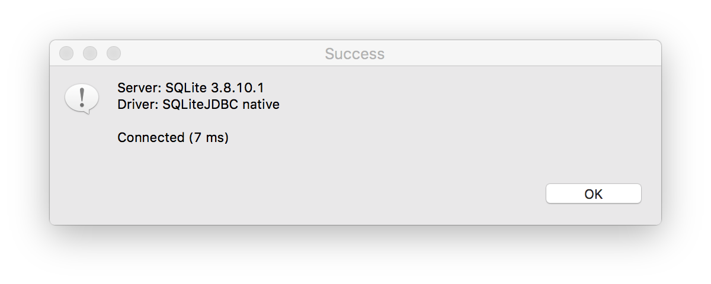Viewport: 711px width, 284px height.
Task: Click the tail of the speech bubble icon
Action: click(x=88, y=111)
